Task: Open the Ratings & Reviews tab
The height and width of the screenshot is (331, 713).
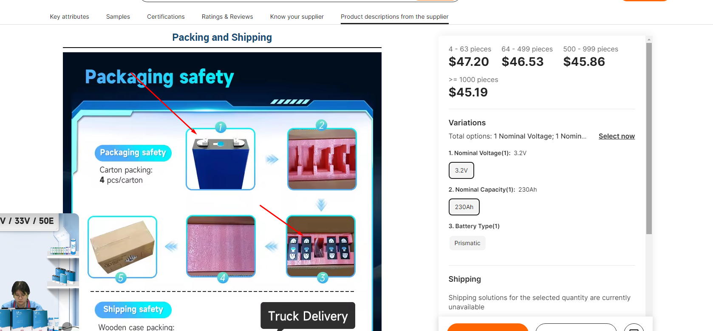Action: pos(227,17)
